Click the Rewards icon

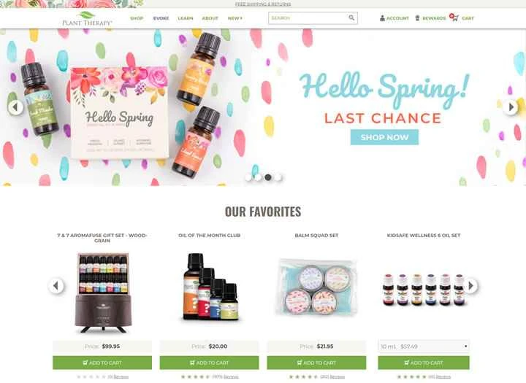[x=417, y=18]
